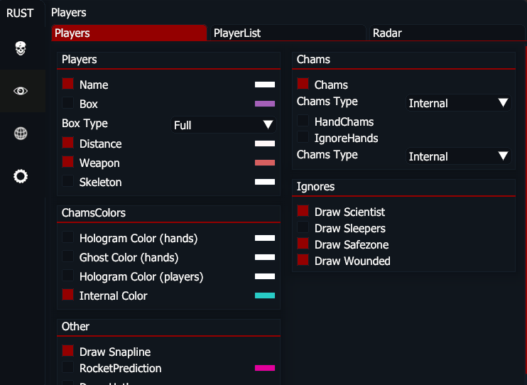Image resolution: width=527 pixels, height=385 pixels.
Task: Open the gear settings sidebar icon
Action: (21, 176)
